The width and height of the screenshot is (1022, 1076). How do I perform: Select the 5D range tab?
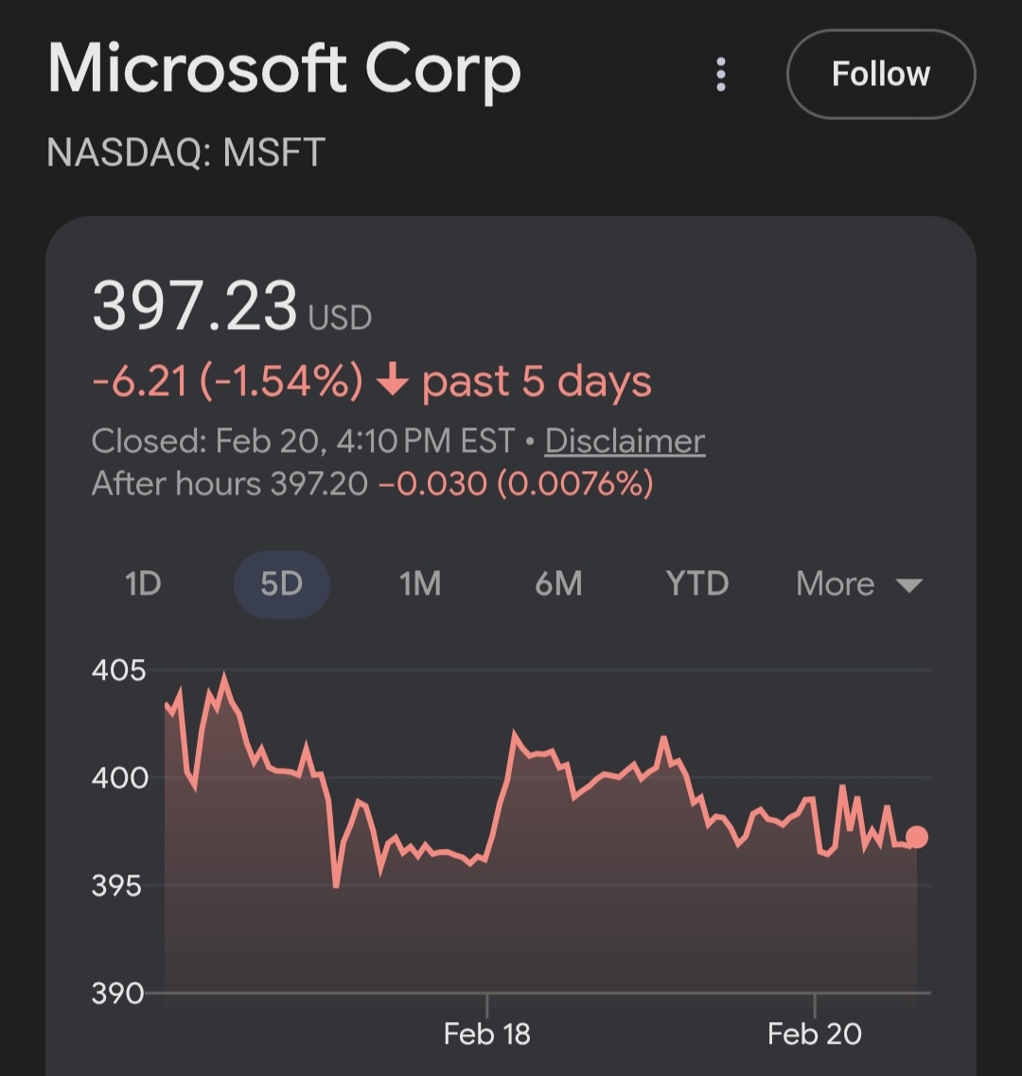pyautogui.click(x=281, y=583)
